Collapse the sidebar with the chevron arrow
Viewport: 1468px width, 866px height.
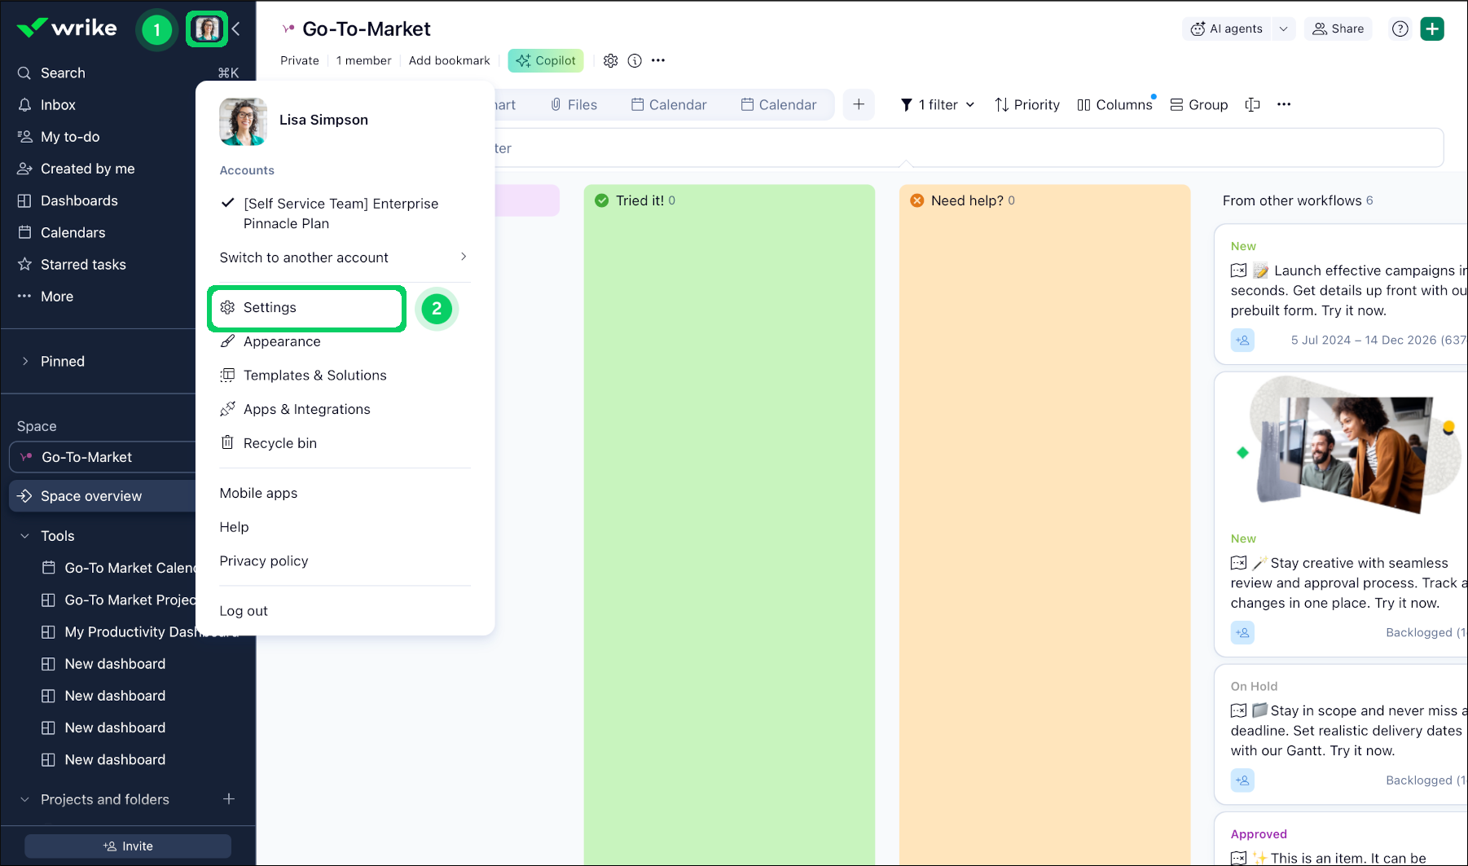(x=236, y=29)
